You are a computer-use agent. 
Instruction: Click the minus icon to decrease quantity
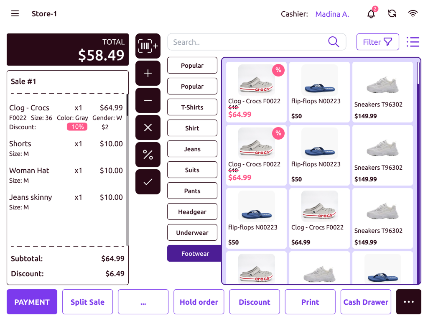(148, 100)
